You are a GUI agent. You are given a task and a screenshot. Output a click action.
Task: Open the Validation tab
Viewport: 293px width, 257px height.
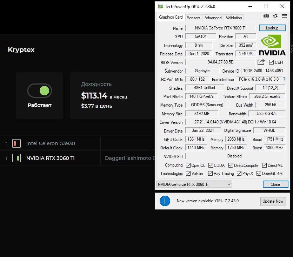(x=234, y=18)
